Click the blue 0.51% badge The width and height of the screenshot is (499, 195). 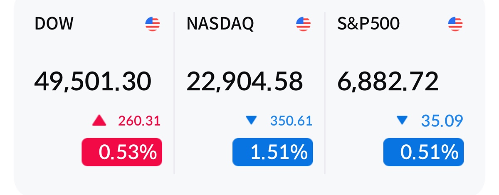[x=424, y=153]
